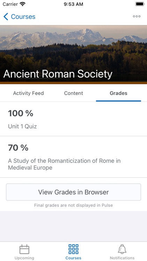Image resolution: width=147 pixels, height=261 pixels.
Task: Tap the 100 % grade score
Action: click(x=21, y=113)
